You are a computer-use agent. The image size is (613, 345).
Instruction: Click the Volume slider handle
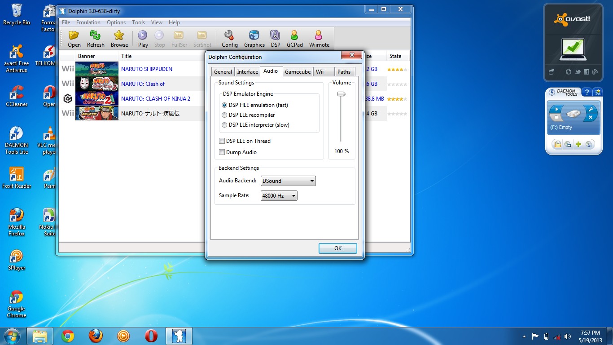coord(342,94)
